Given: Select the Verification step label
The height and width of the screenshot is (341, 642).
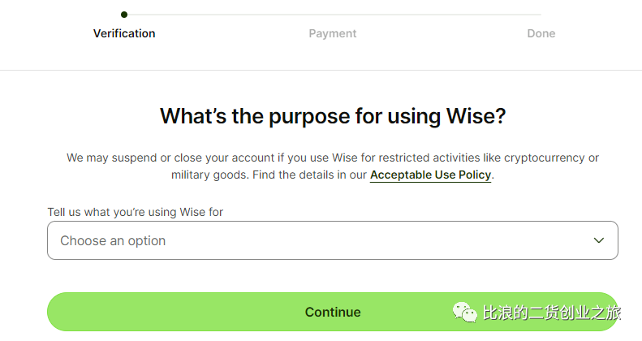Looking at the screenshot, I should coord(124,33).
